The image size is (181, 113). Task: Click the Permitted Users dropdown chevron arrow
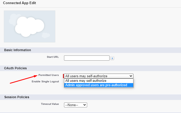pyautogui.click(x=131, y=76)
